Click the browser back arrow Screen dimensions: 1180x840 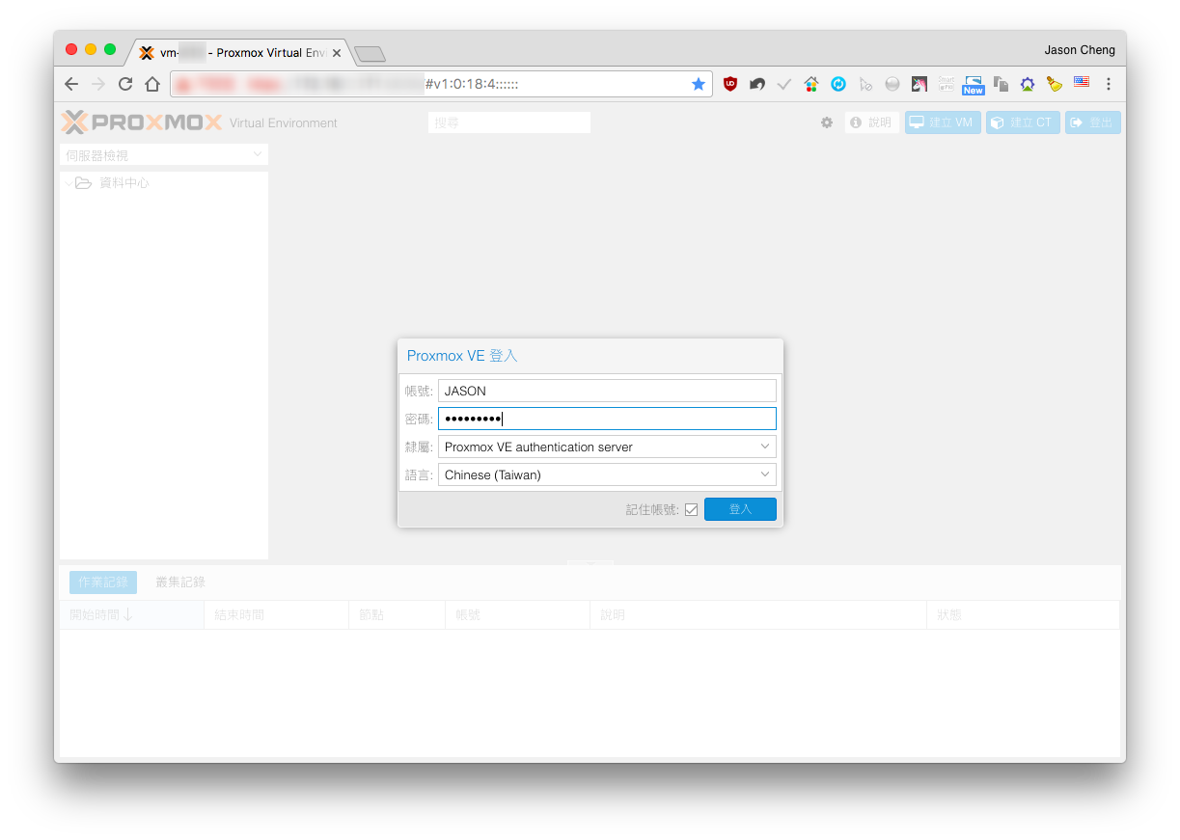tap(71, 84)
